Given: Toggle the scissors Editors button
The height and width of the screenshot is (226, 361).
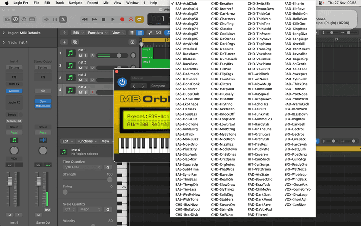Looking at the screenshot, I should tap(64, 20).
